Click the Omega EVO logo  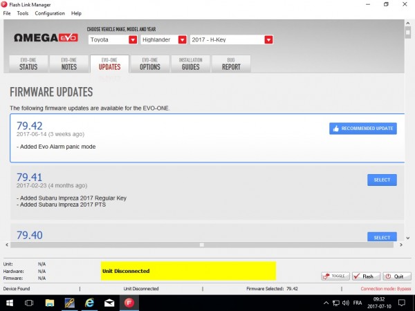46,40
